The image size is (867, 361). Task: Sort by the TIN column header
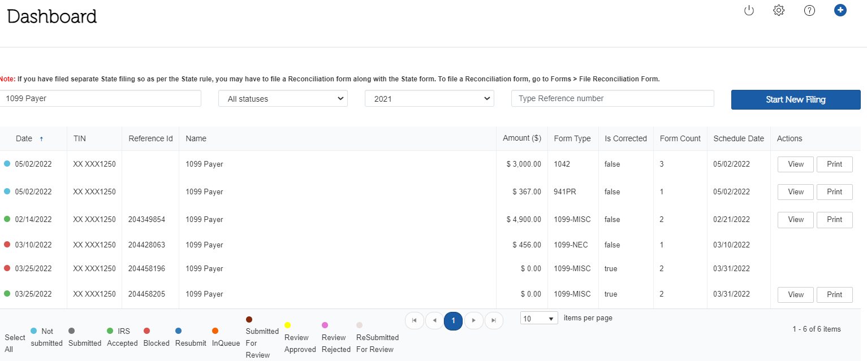click(x=80, y=138)
